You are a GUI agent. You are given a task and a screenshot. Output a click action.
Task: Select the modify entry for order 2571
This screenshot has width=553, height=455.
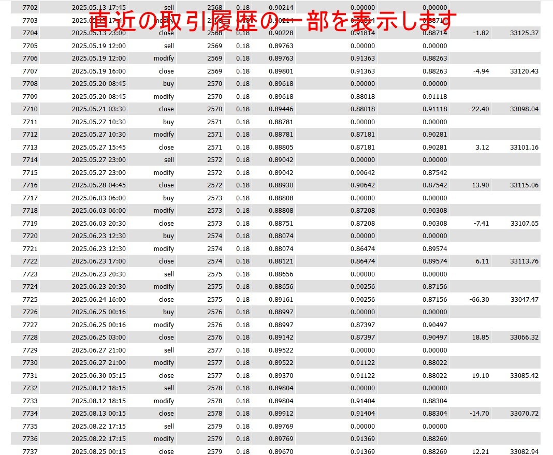point(164,134)
